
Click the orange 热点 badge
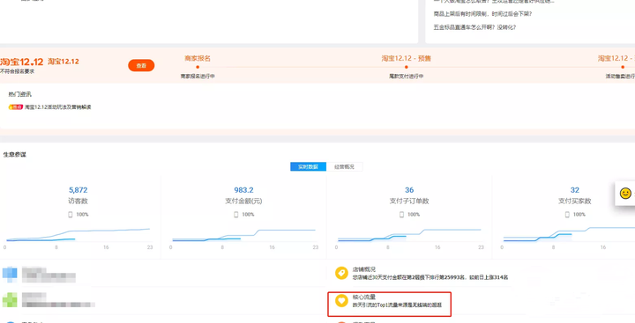pyautogui.click(x=15, y=107)
